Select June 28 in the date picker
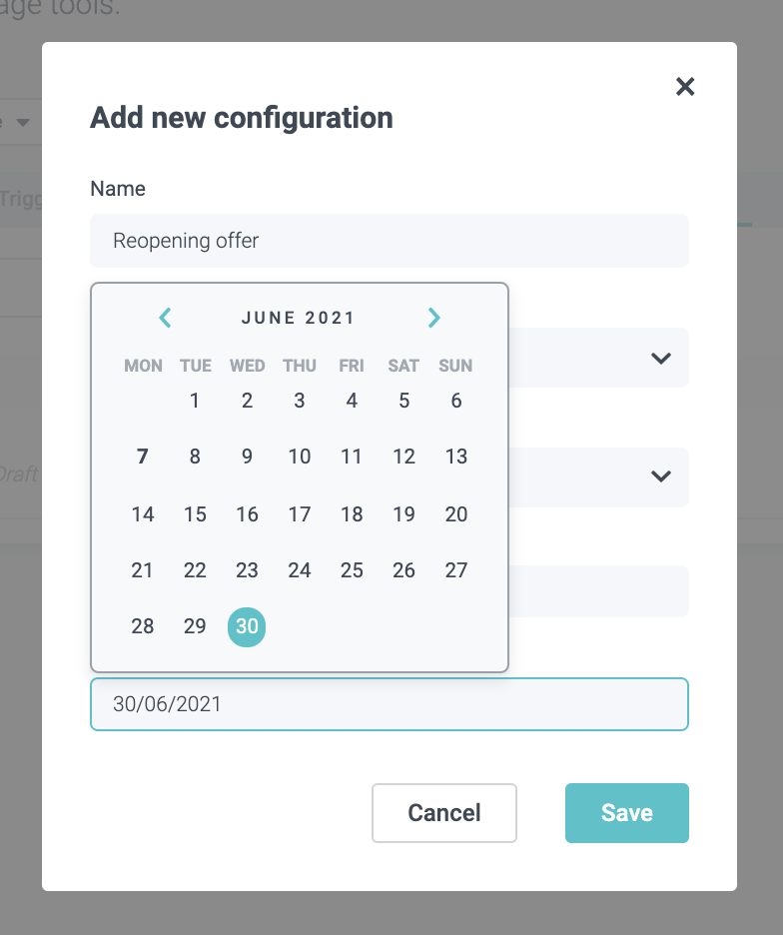 143,627
